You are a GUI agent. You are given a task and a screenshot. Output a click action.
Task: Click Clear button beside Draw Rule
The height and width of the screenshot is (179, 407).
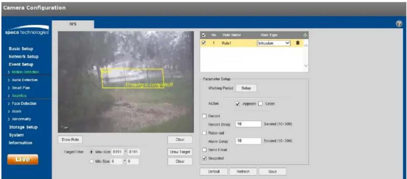coord(180,140)
